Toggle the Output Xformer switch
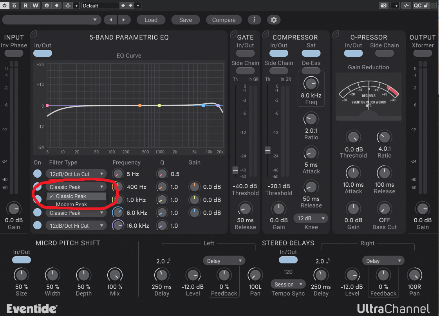439x317 pixels. click(x=423, y=53)
